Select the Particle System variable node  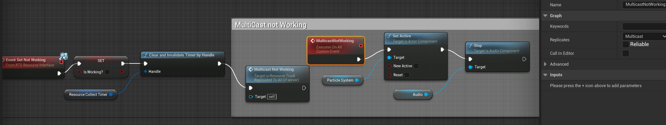click(342, 80)
